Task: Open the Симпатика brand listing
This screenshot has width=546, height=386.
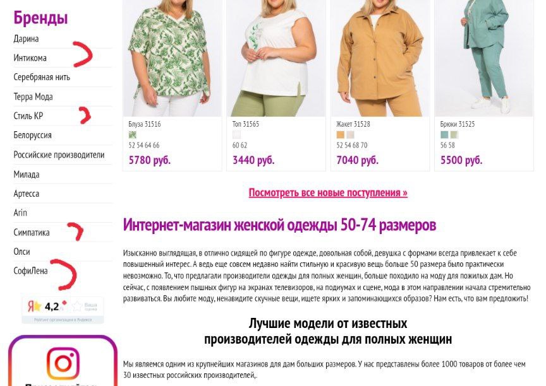Action: [32, 232]
